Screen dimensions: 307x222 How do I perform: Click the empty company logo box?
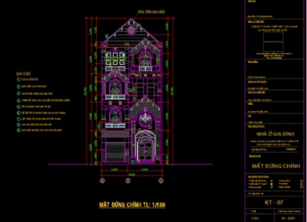coord(273,42)
